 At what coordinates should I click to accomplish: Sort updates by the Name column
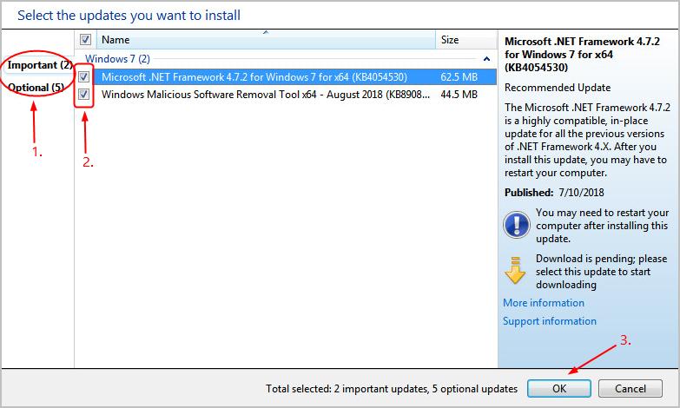click(x=261, y=40)
